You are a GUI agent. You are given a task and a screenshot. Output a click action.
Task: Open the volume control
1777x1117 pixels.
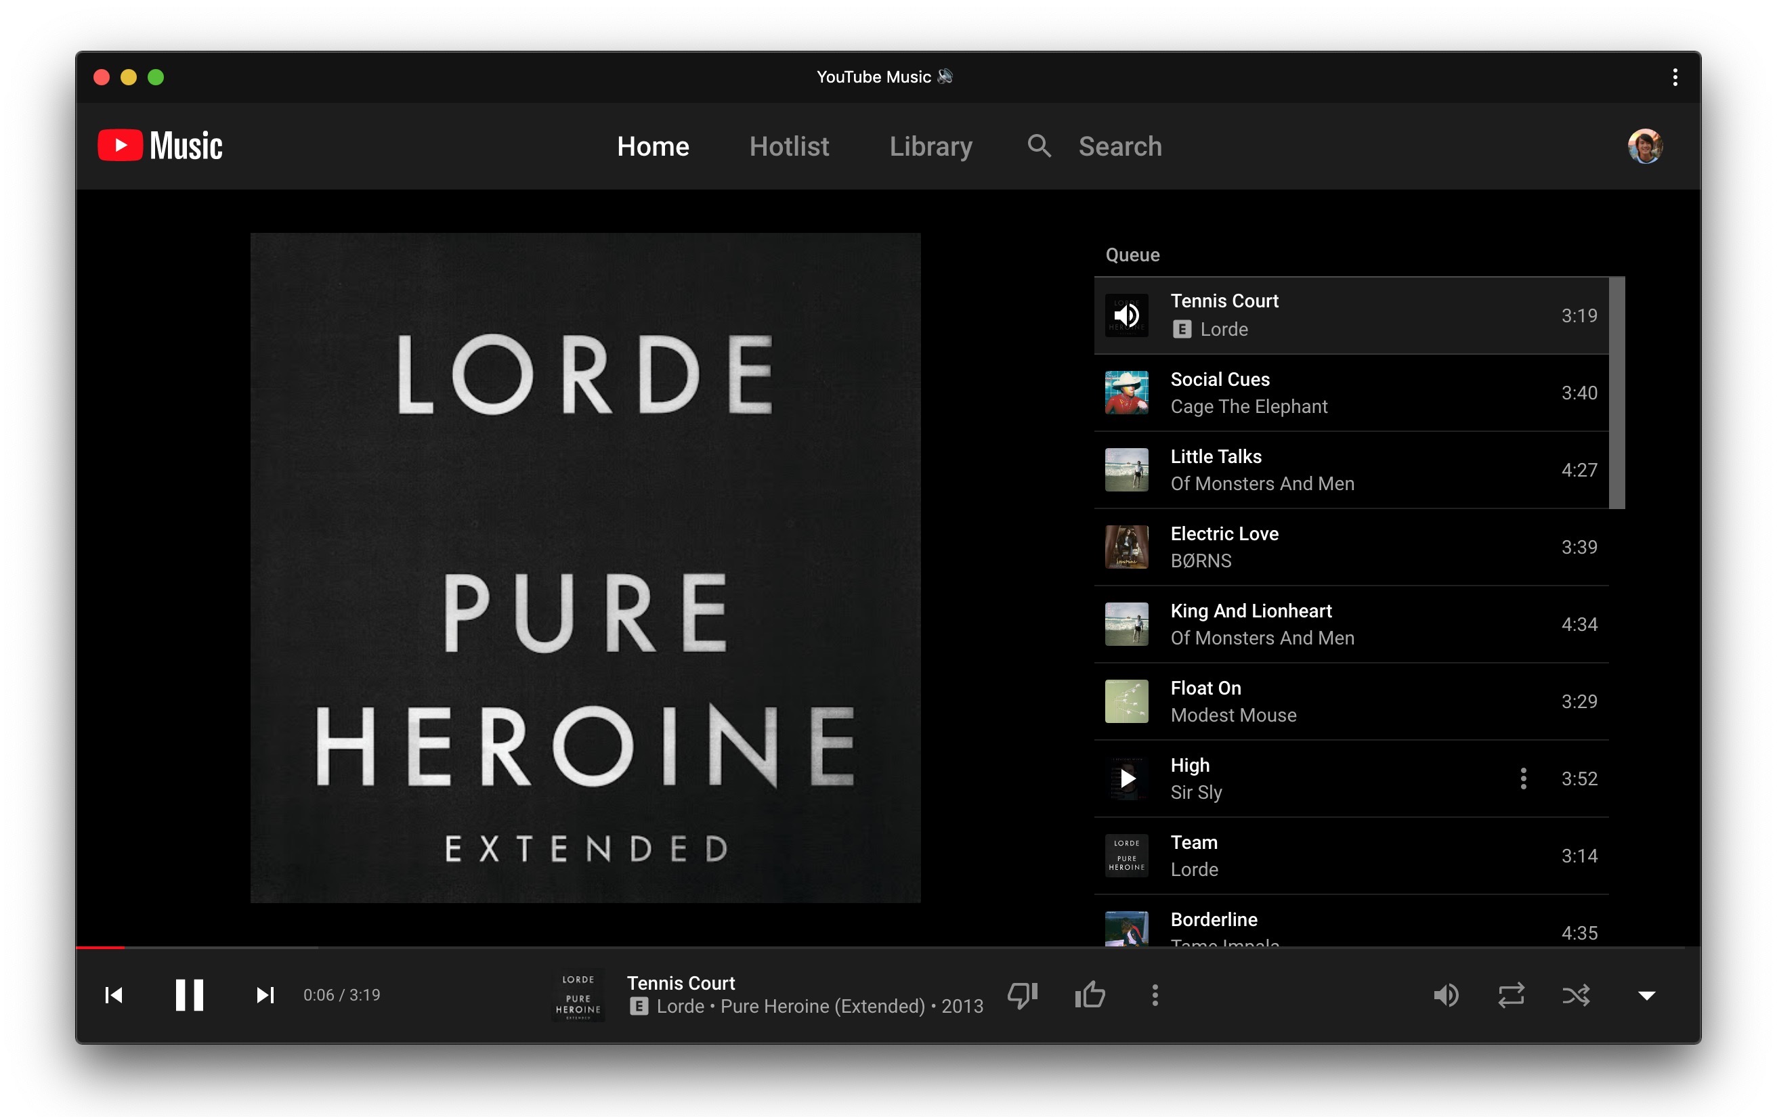point(1447,994)
